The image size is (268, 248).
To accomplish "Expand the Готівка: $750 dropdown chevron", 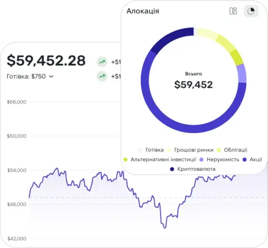I will (x=51, y=77).
